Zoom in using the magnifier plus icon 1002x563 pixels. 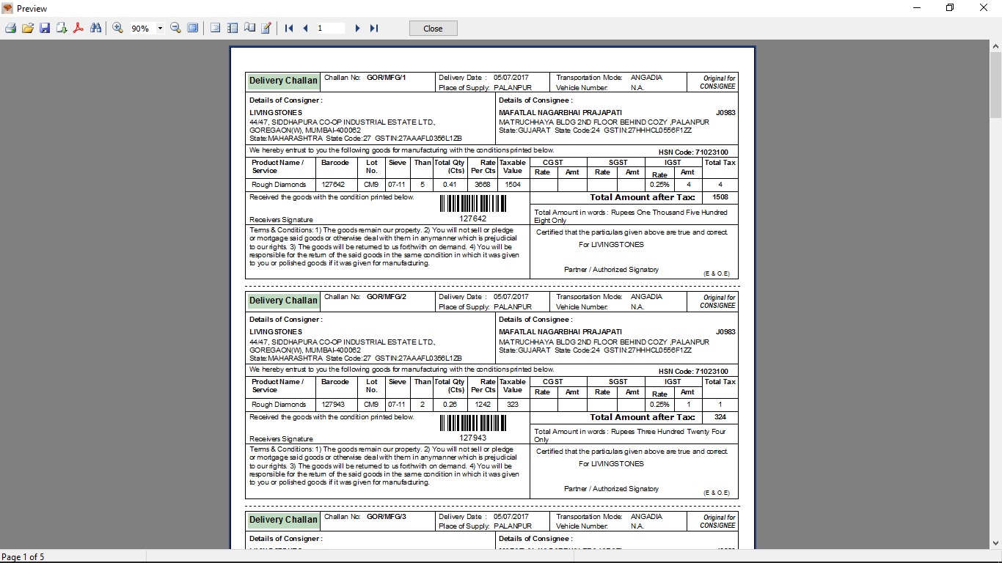pyautogui.click(x=117, y=28)
